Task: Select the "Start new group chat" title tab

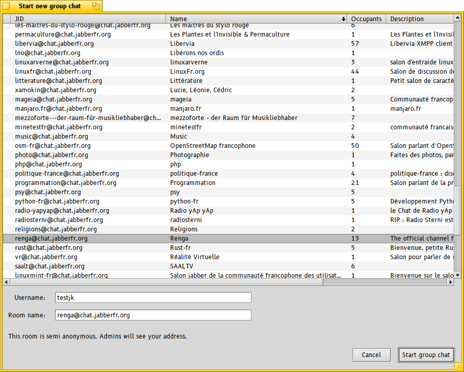Action: tap(50, 6)
